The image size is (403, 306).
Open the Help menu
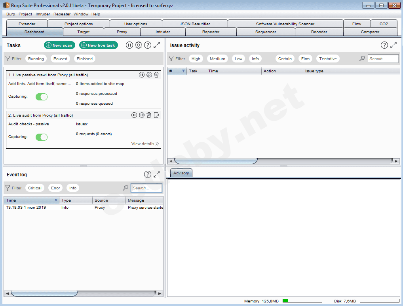pyautogui.click(x=96, y=14)
